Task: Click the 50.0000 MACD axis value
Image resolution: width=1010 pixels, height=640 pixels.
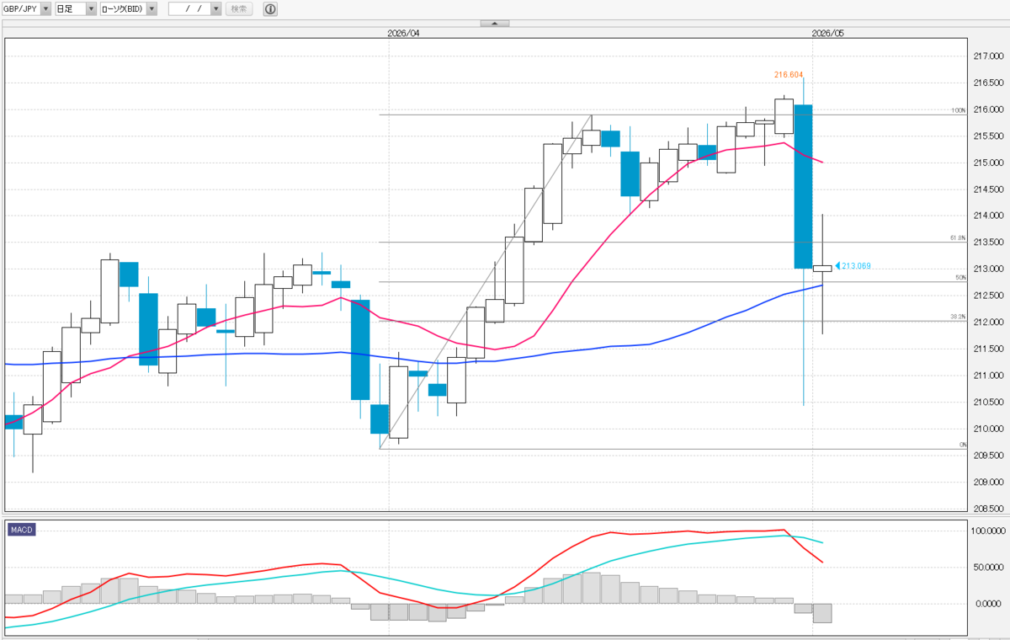Action: pos(990,568)
